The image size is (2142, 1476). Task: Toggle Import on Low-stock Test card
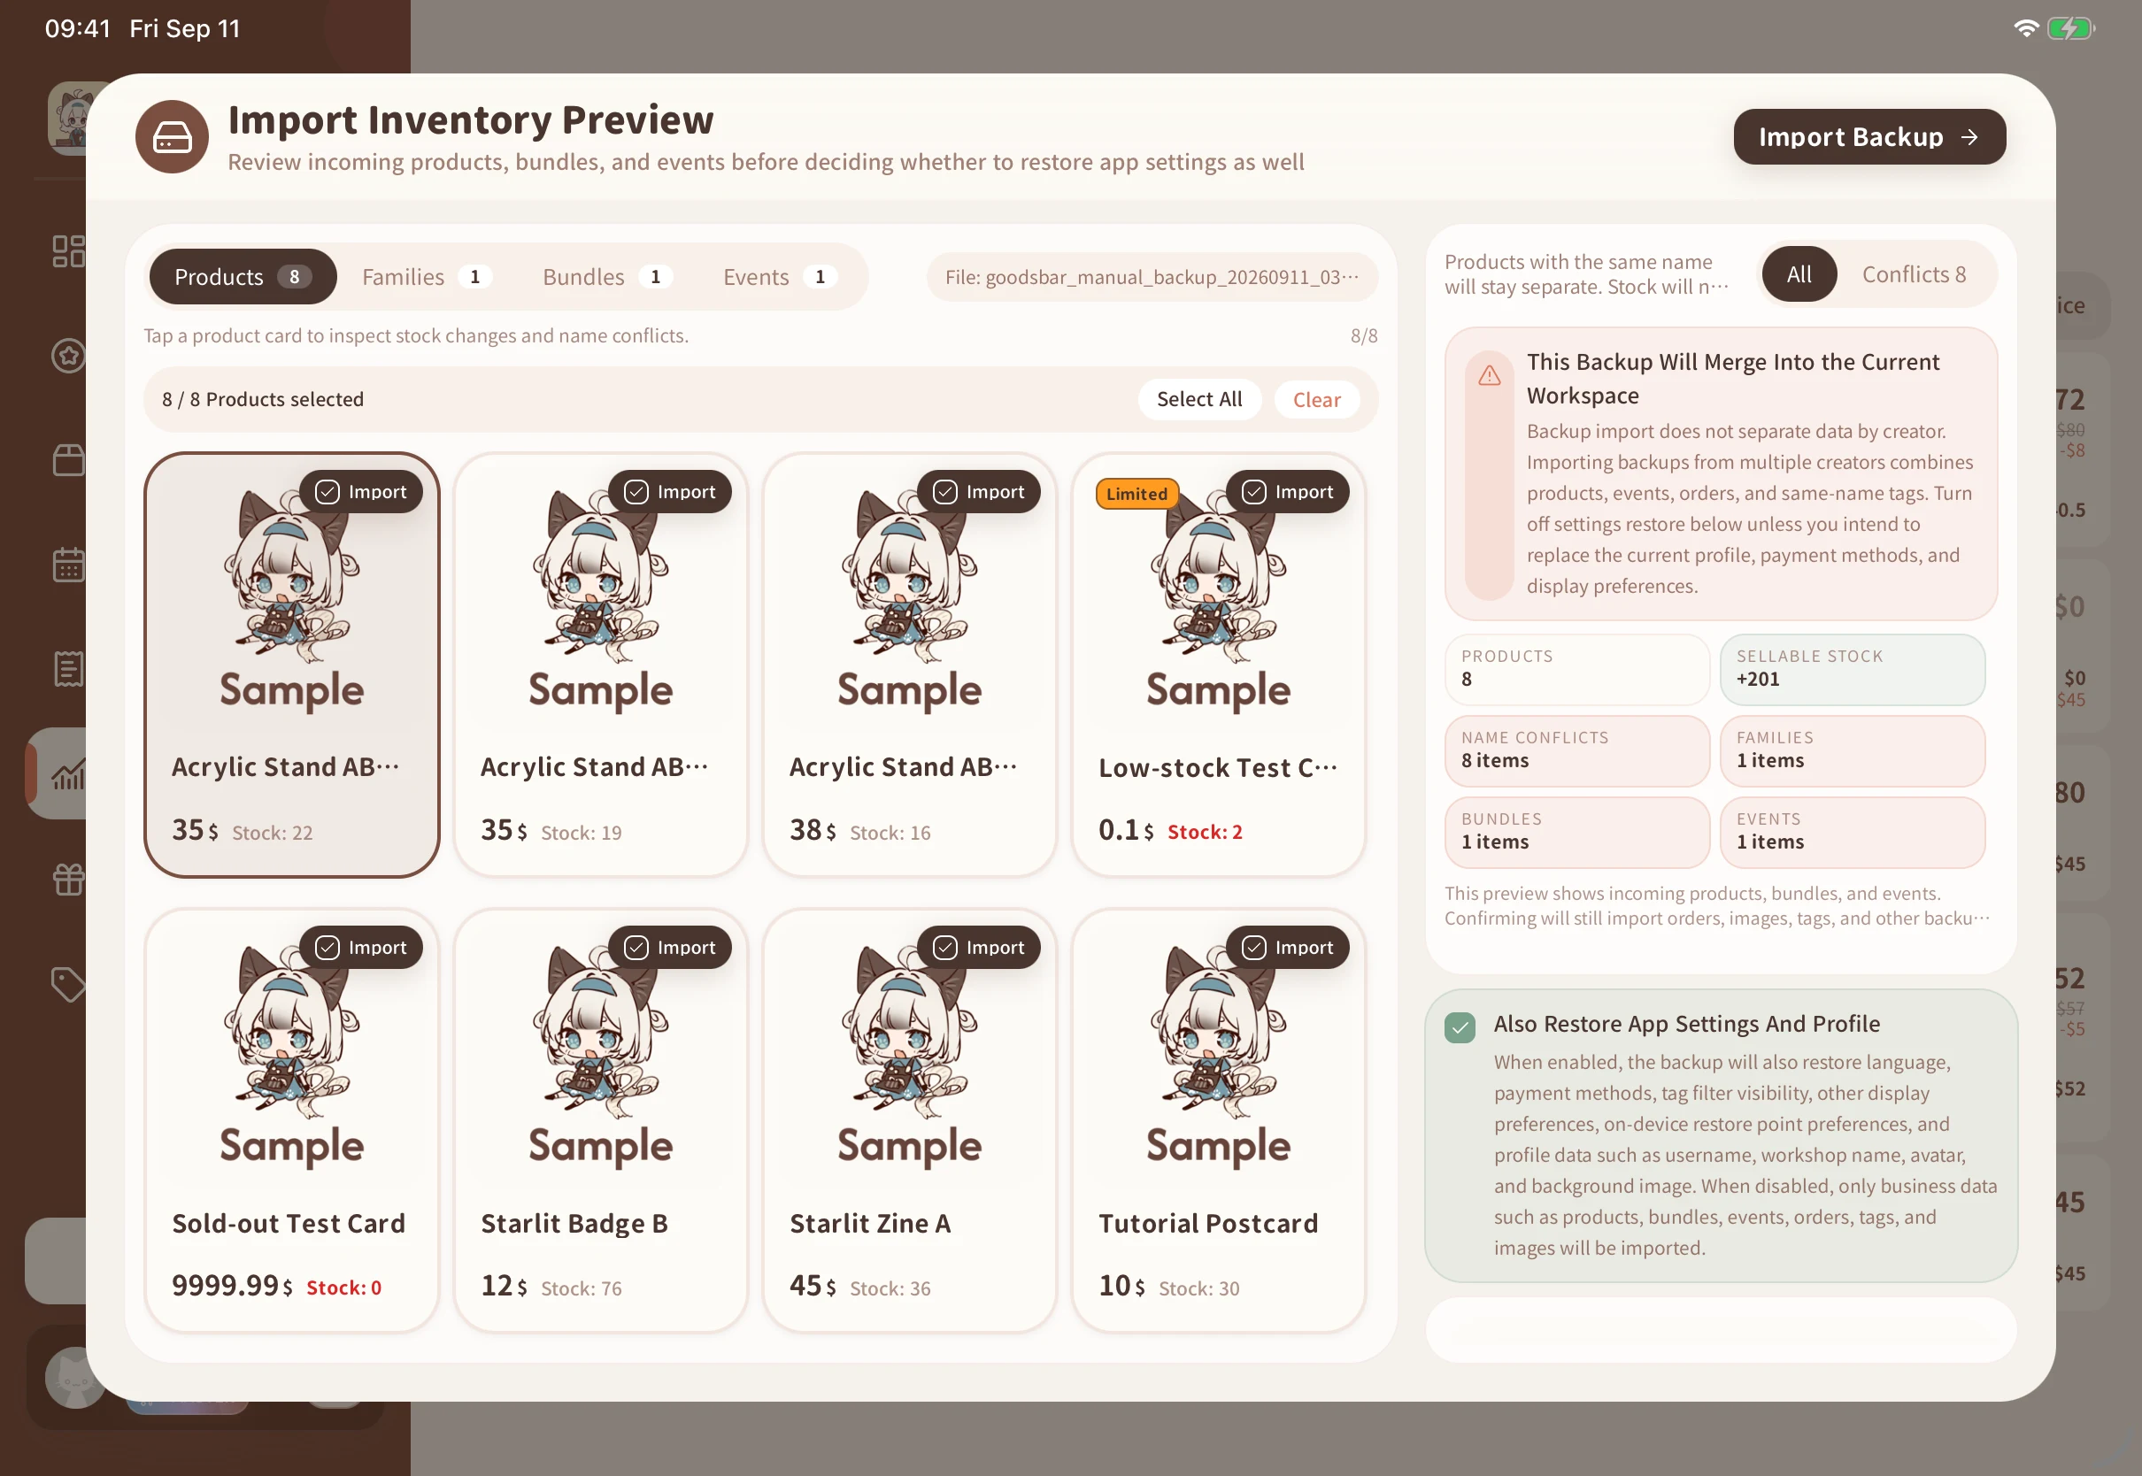coord(1288,492)
